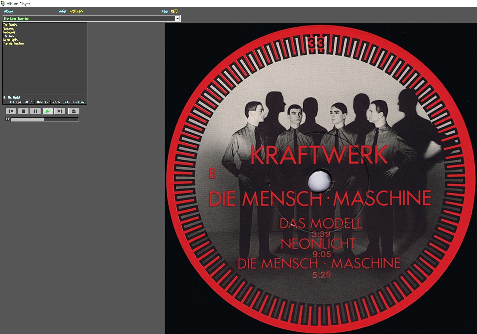This screenshot has height=334, width=477.
Task: Click the elapsed time display 01:49
Action: [x=81, y=102]
